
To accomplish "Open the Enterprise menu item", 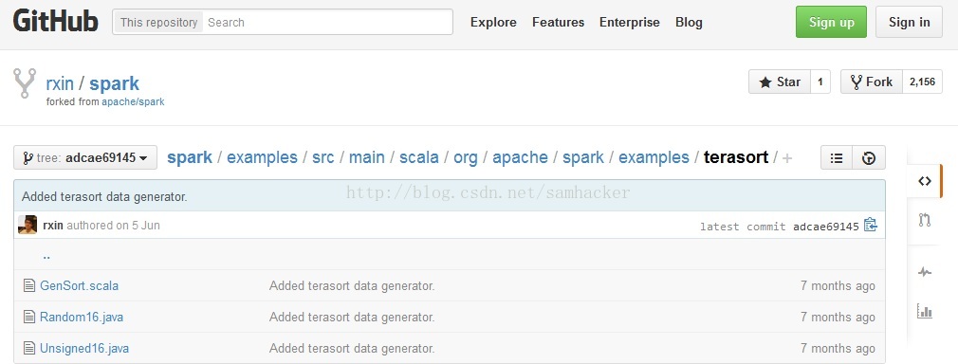I will [629, 23].
